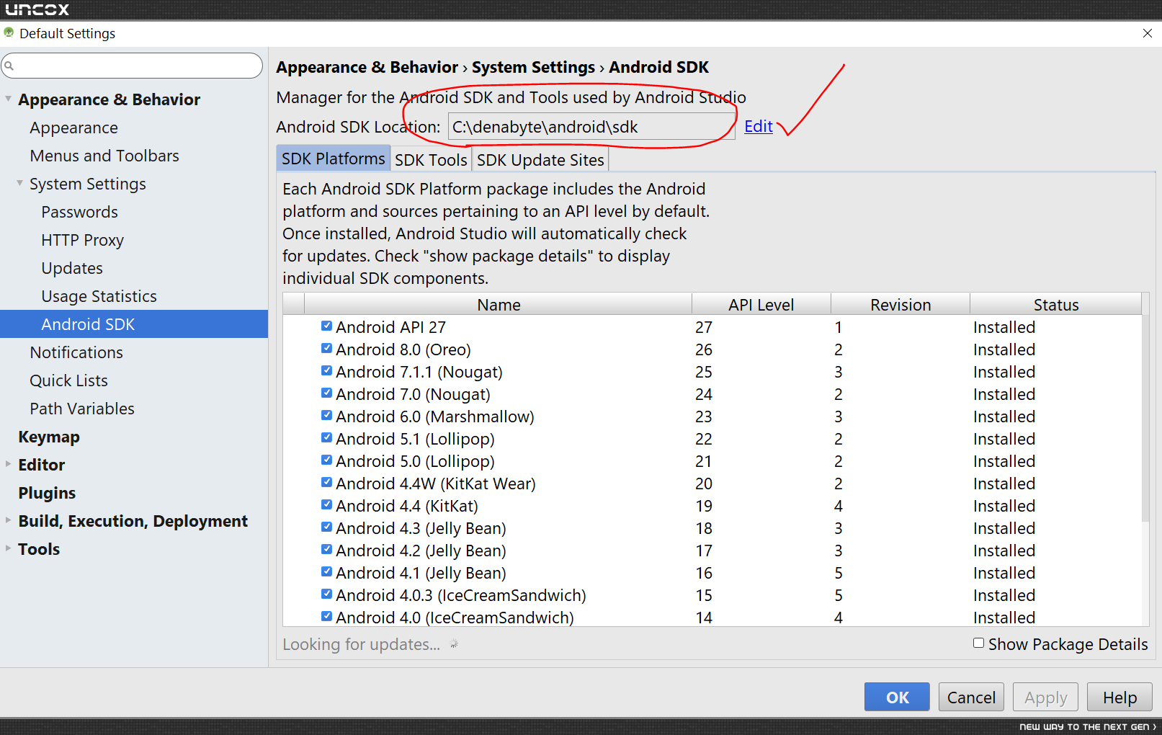Open Help for this dialog
Viewport: 1162px width, 735px height.
point(1119,697)
